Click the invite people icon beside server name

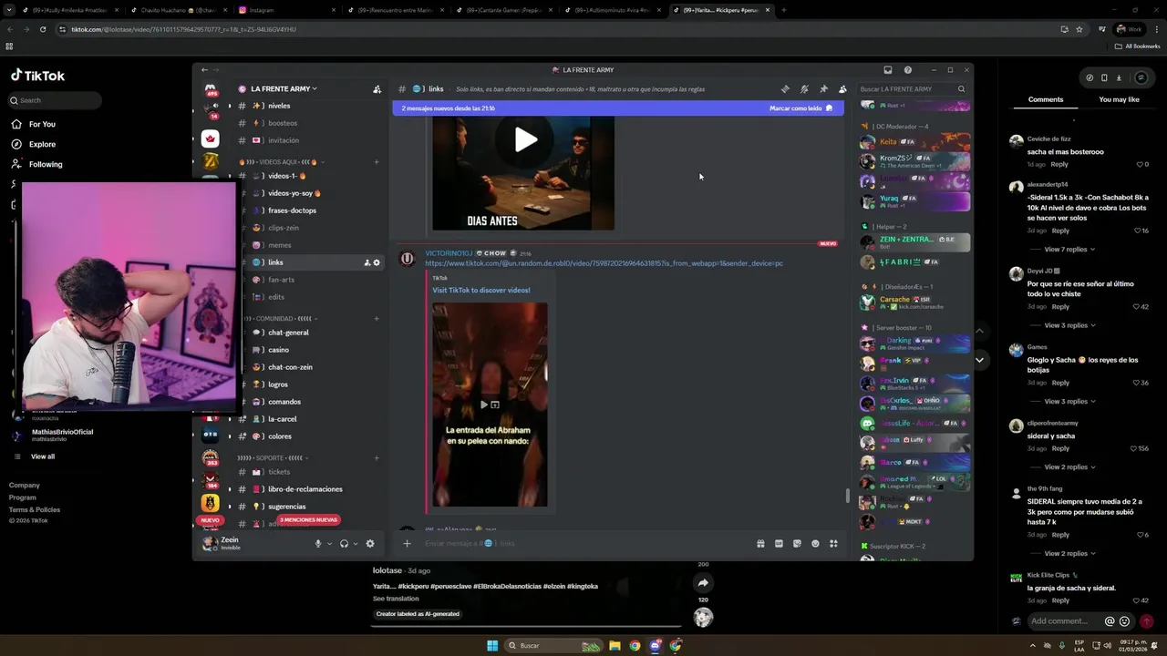pos(377,89)
